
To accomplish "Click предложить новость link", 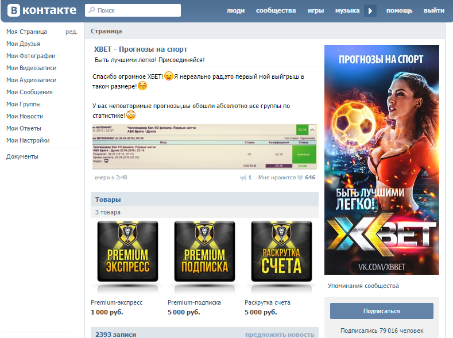I will [280, 335].
